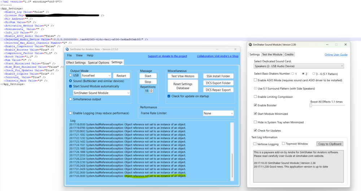Screen dimensions: 361x191
Task: Start the massage function
Action: [148, 76]
